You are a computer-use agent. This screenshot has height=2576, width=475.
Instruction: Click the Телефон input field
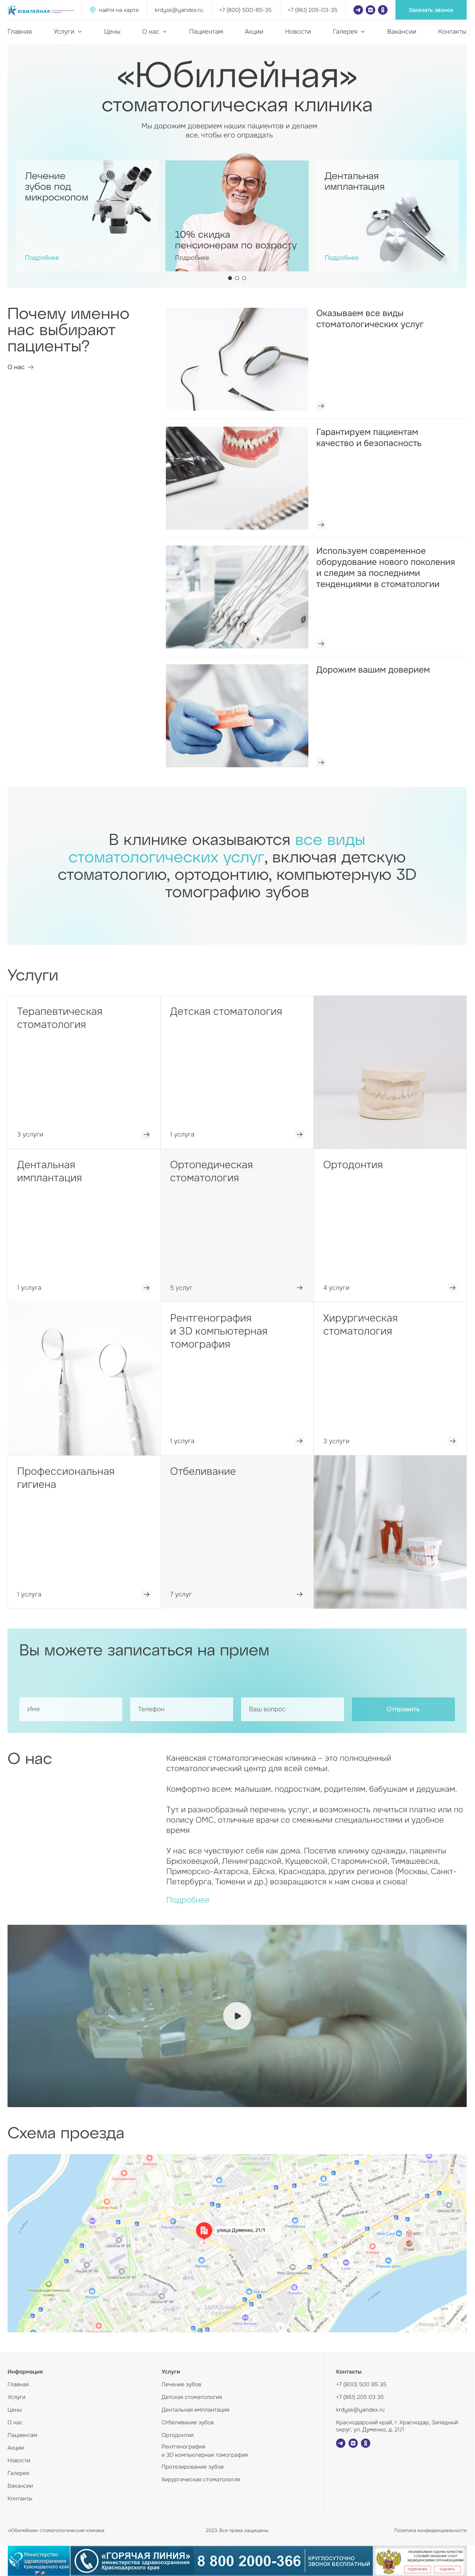tap(181, 1709)
